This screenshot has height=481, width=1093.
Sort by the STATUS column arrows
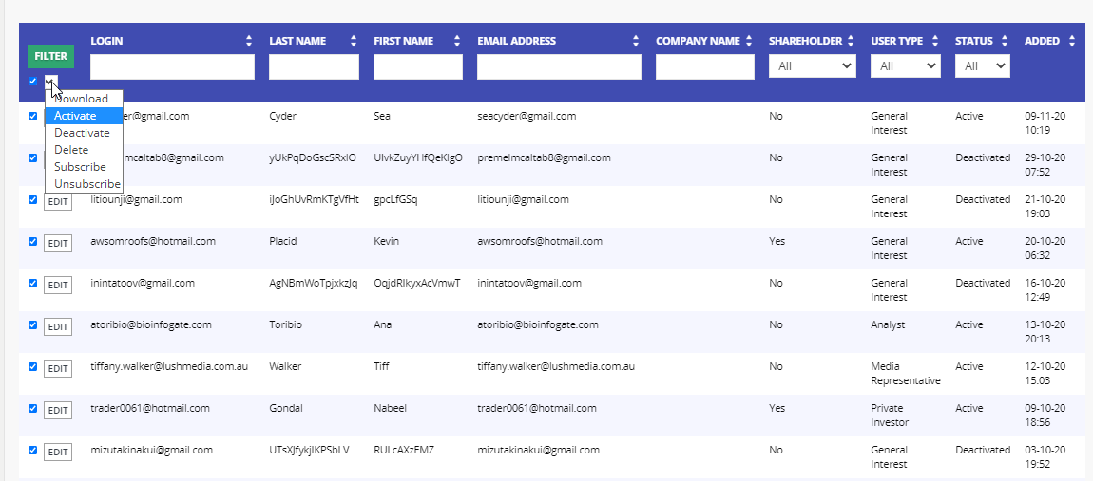1004,41
